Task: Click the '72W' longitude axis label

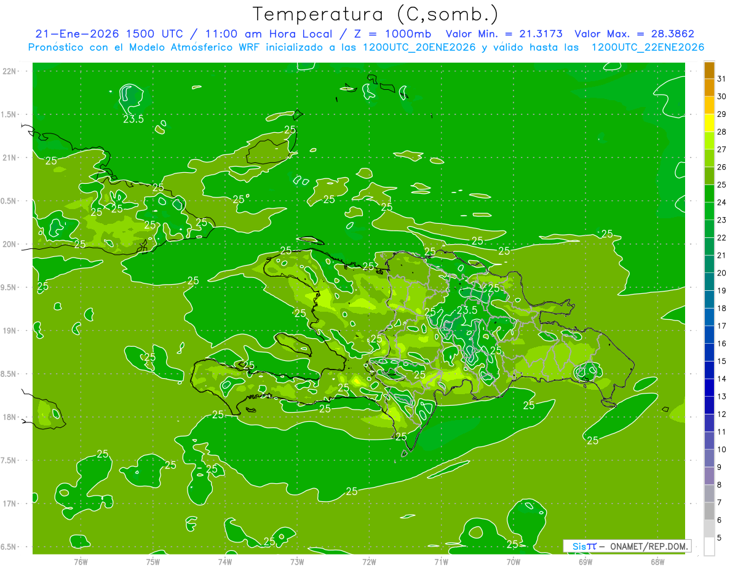Action: click(369, 561)
